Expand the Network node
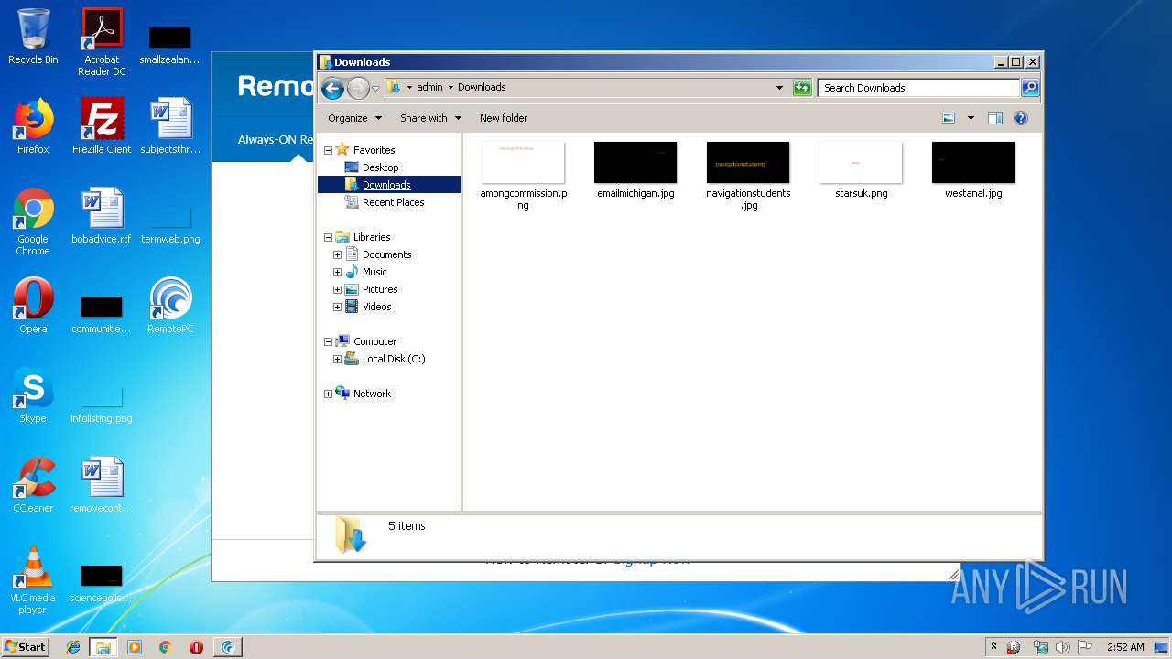Image resolution: width=1172 pixels, height=659 pixels. (328, 394)
